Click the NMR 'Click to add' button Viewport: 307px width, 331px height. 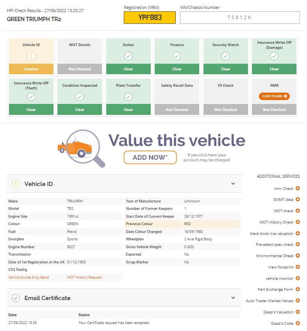pyautogui.click(x=274, y=96)
